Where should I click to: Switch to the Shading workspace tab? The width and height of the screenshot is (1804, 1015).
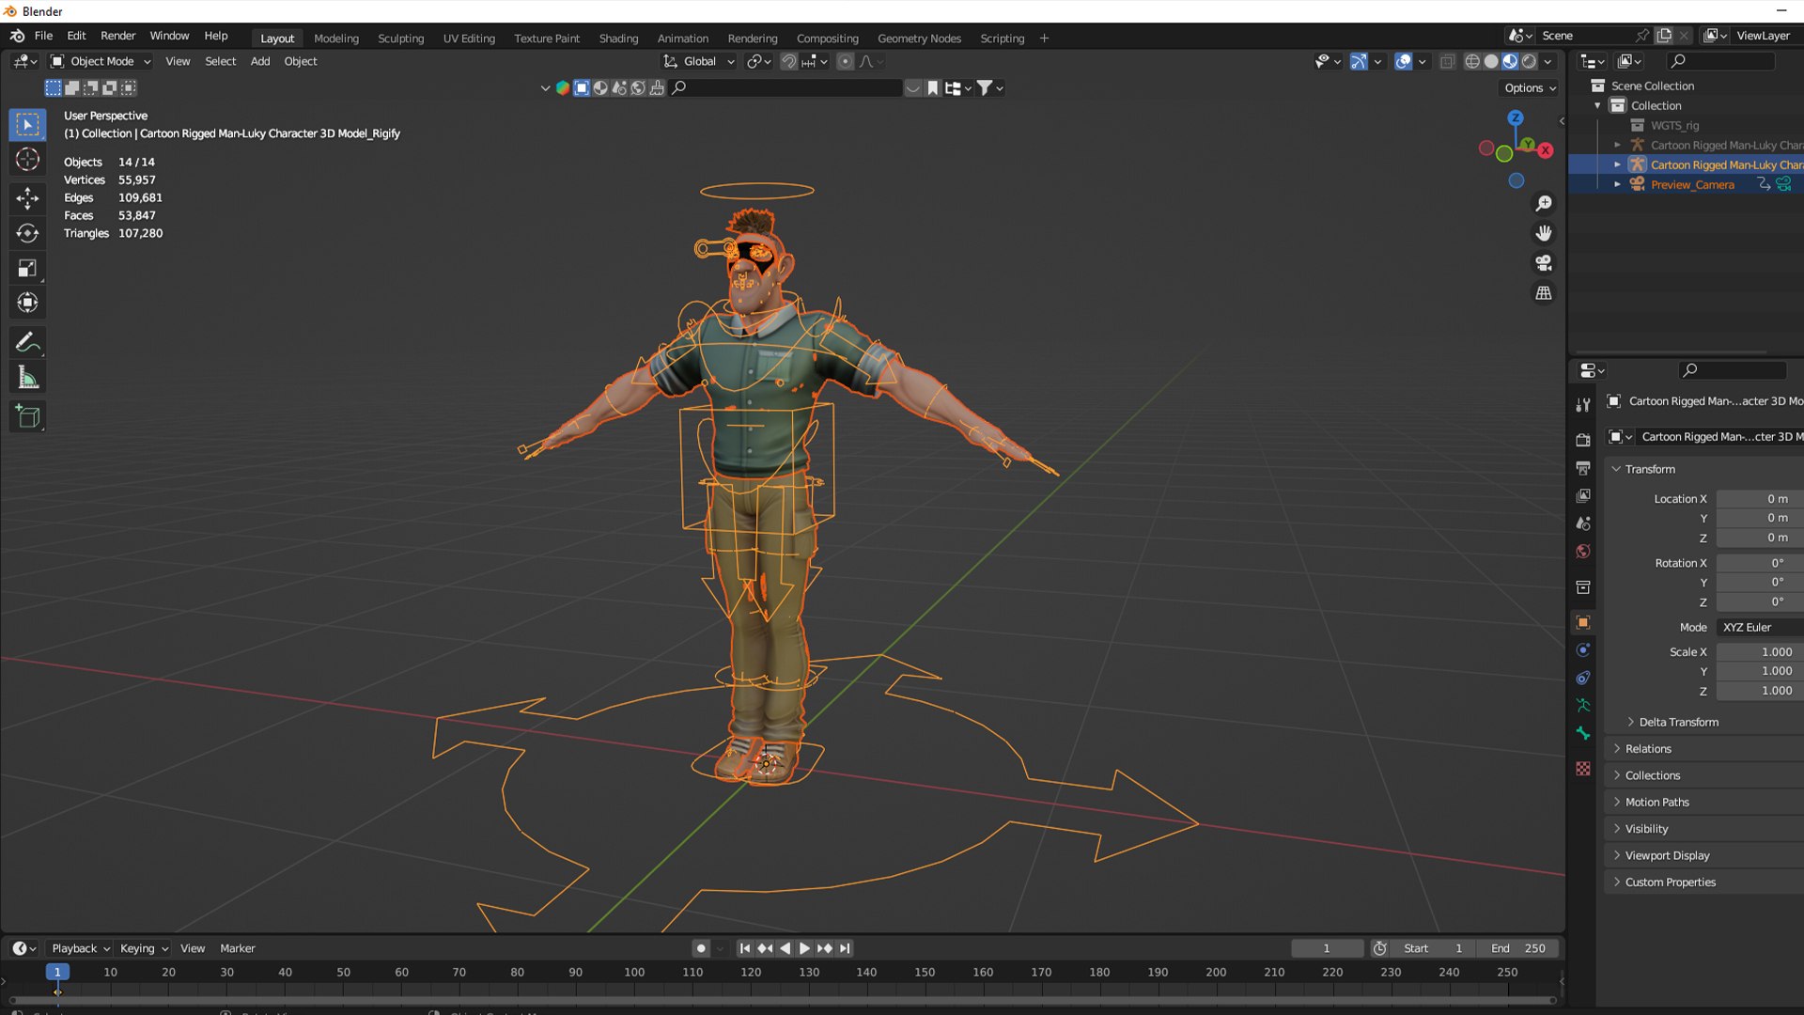point(618,39)
